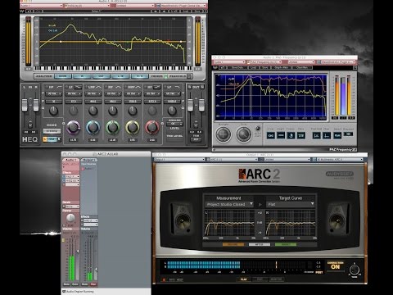The height and width of the screenshot is (295, 393).
Task: Click the purple band gain knob in HEQ
Action: [x=73, y=128]
